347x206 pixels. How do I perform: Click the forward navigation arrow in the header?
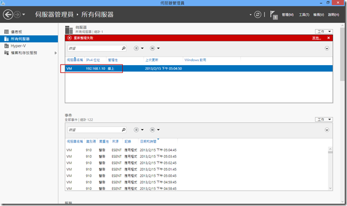[17, 15]
